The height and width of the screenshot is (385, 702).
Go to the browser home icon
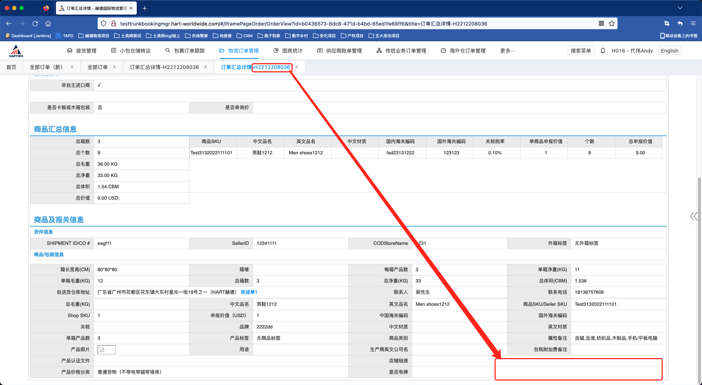click(x=48, y=24)
